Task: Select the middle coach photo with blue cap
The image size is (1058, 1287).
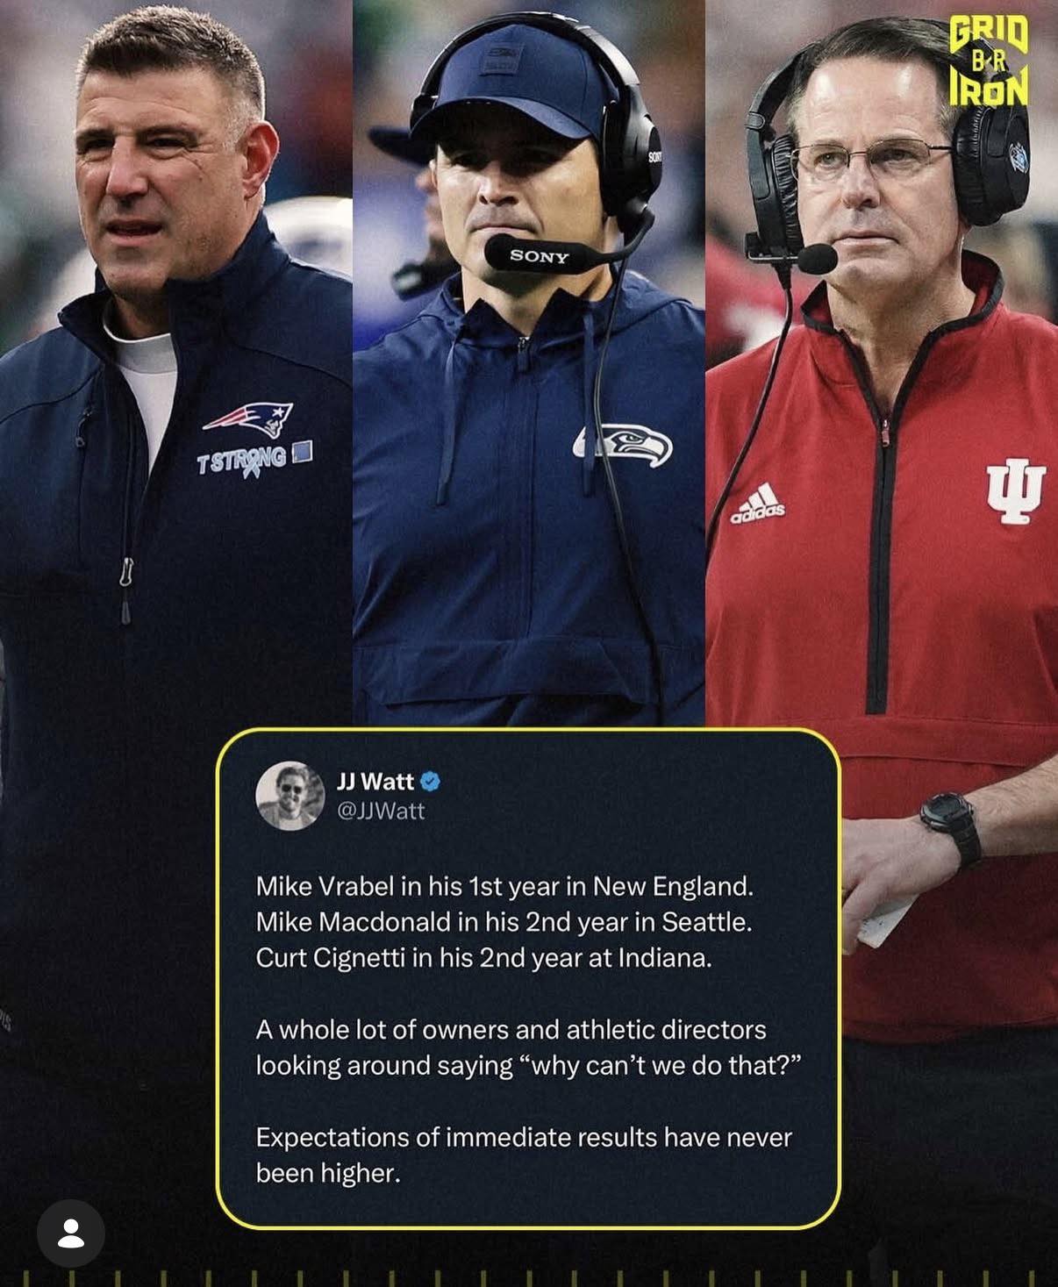Action: (528, 363)
